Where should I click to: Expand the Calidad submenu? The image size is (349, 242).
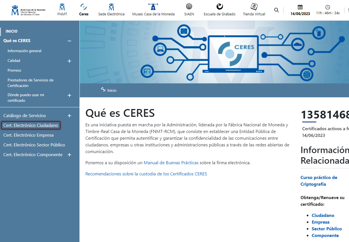coord(69,61)
